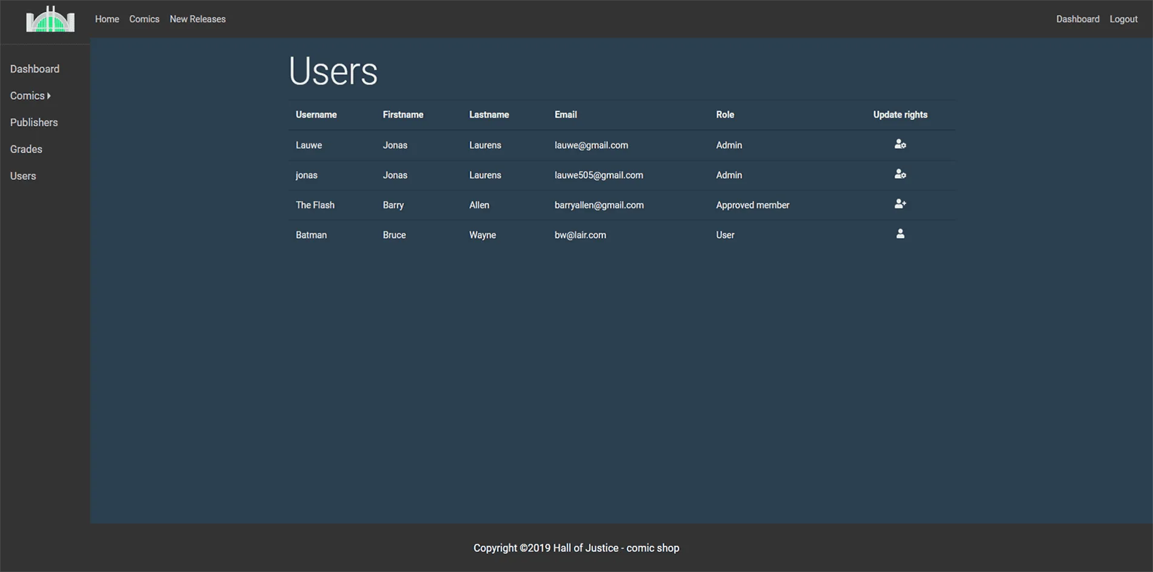
Task: Click email lauwe505@gmail.com
Action: click(x=598, y=175)
